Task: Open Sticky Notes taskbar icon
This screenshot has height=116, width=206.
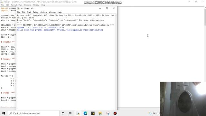Action: 93,113
